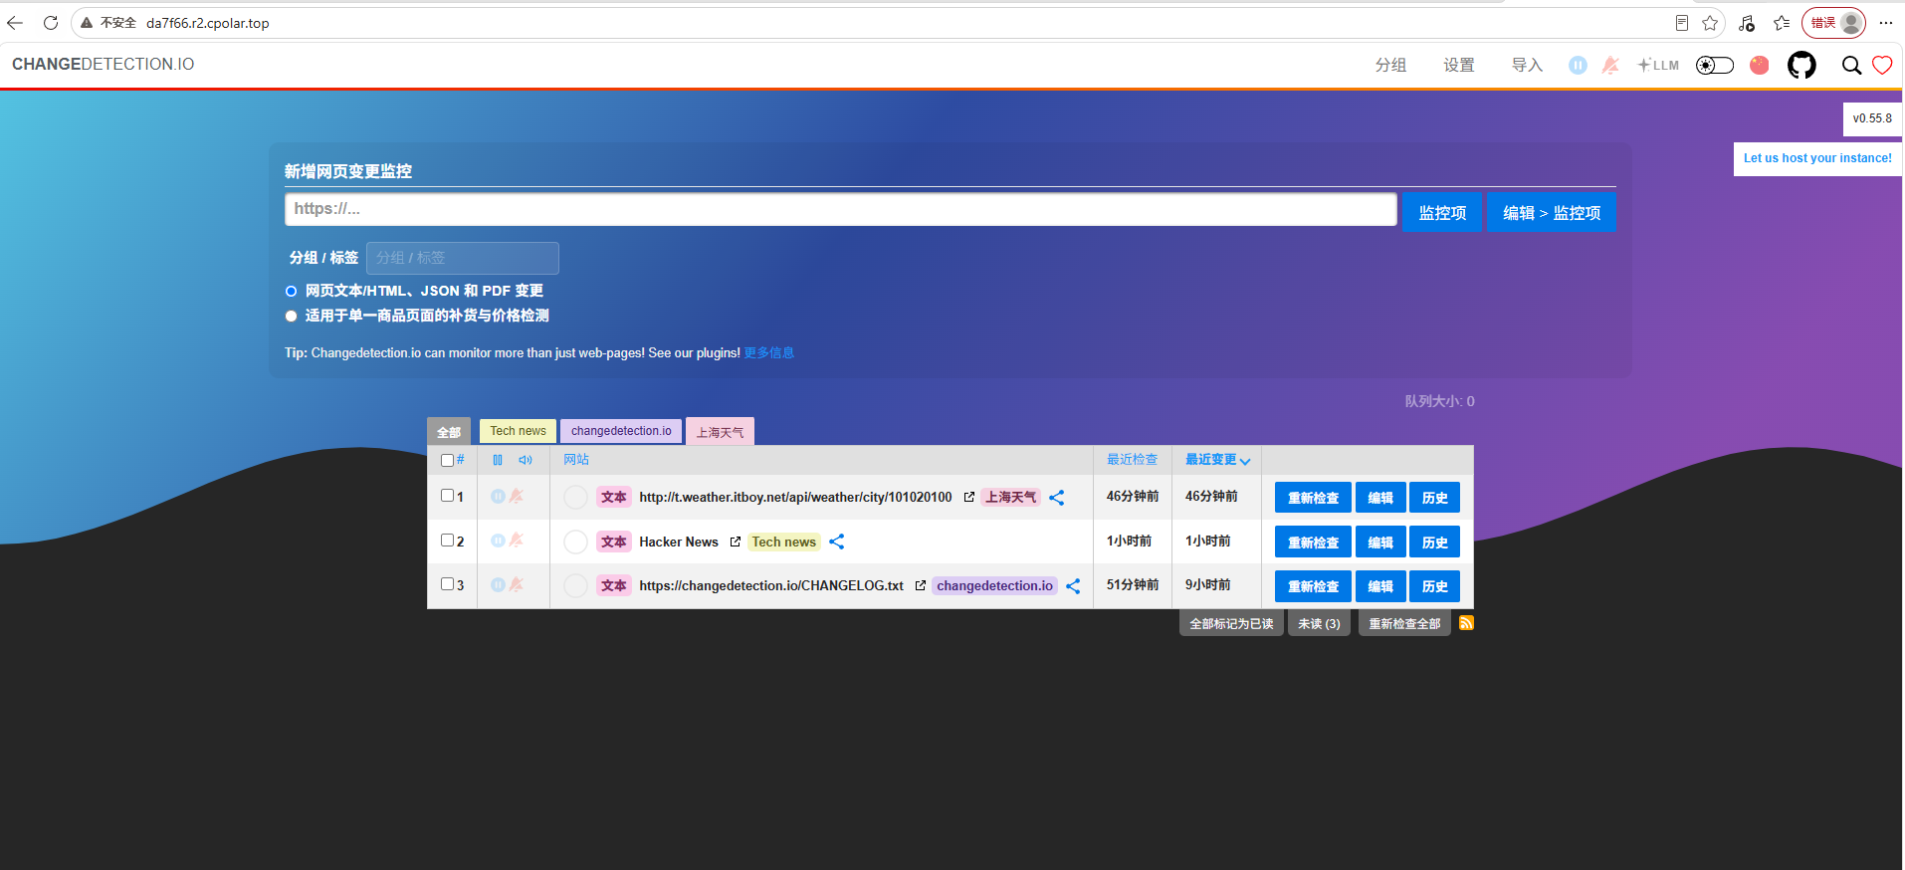Focus the 分组 / 标签 input field
The height and width of the screenshot is (870, 1905).
click(462, 258)
